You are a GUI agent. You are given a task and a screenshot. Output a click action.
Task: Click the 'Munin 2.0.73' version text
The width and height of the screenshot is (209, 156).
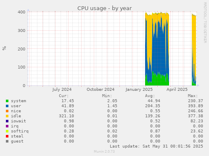(x=104, y=151)
